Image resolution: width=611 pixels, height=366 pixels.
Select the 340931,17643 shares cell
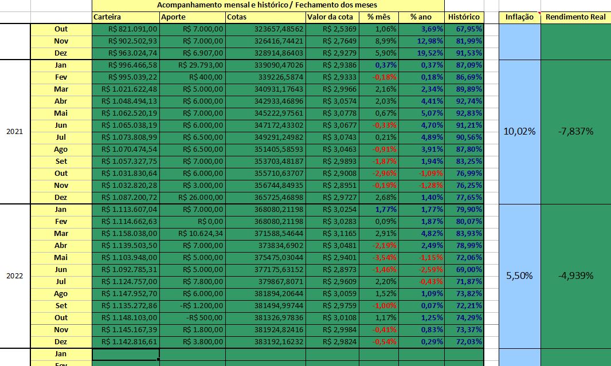click(x=265, y=89)
